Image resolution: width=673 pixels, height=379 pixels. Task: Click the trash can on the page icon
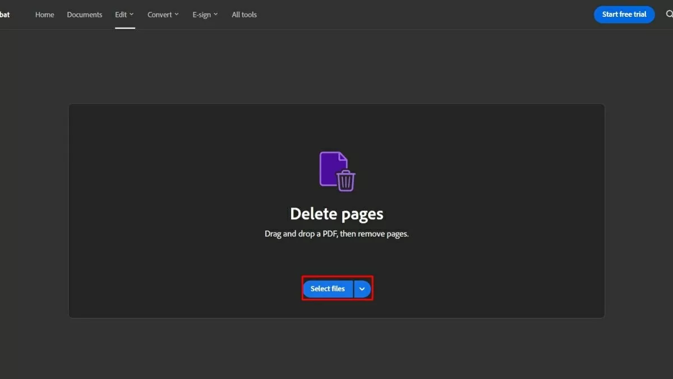click(346, 181)
